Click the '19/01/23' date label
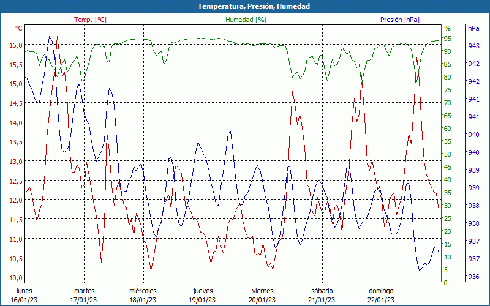 point(203,300)
